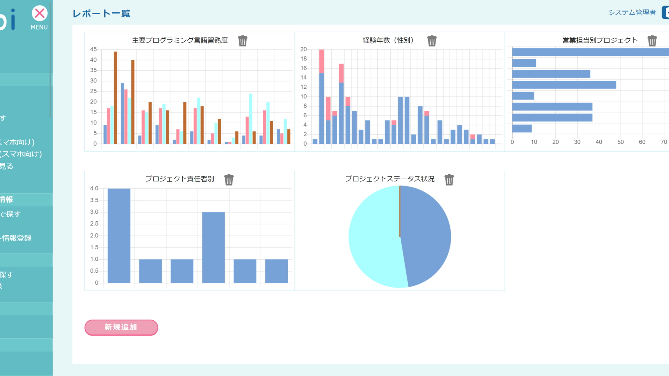The height and width of the screenshot is (376, 669).
Task: Select the (スマホ向け) sidebar entry
Action: (x=21, y=154)
